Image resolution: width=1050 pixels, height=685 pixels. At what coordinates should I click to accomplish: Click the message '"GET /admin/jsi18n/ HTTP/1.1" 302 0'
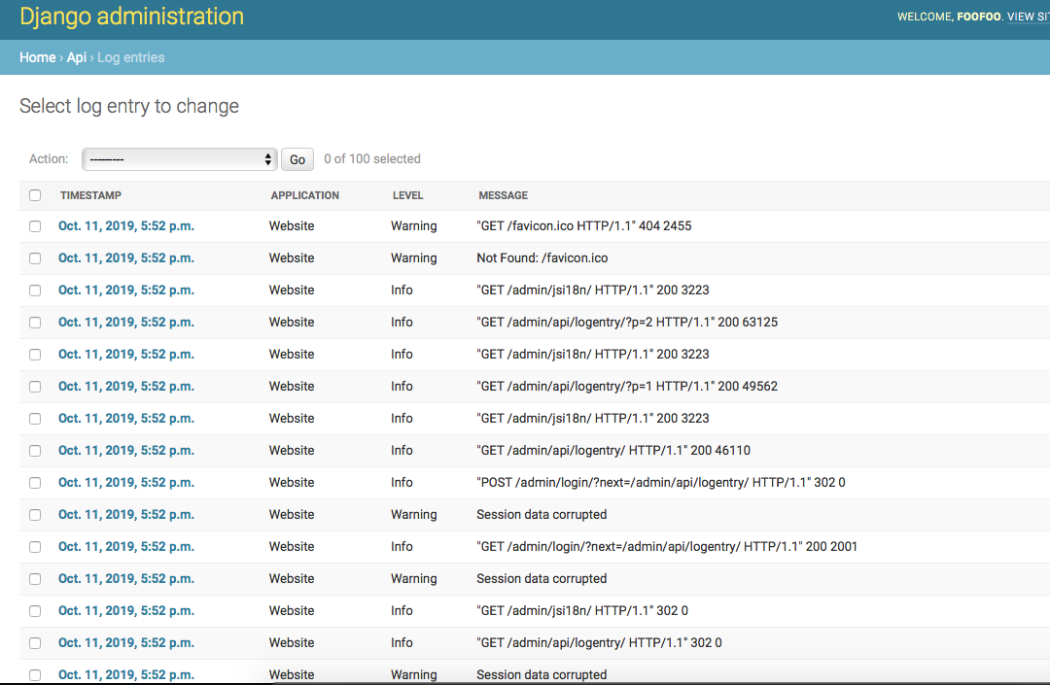tap(582, 611)
